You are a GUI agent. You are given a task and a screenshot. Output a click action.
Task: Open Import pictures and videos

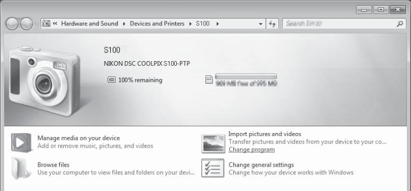pyautogui.click(x=265, y=134)
